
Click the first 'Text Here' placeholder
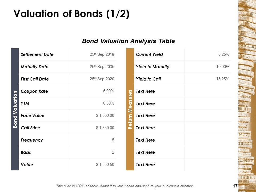click(x=145, y=91)
